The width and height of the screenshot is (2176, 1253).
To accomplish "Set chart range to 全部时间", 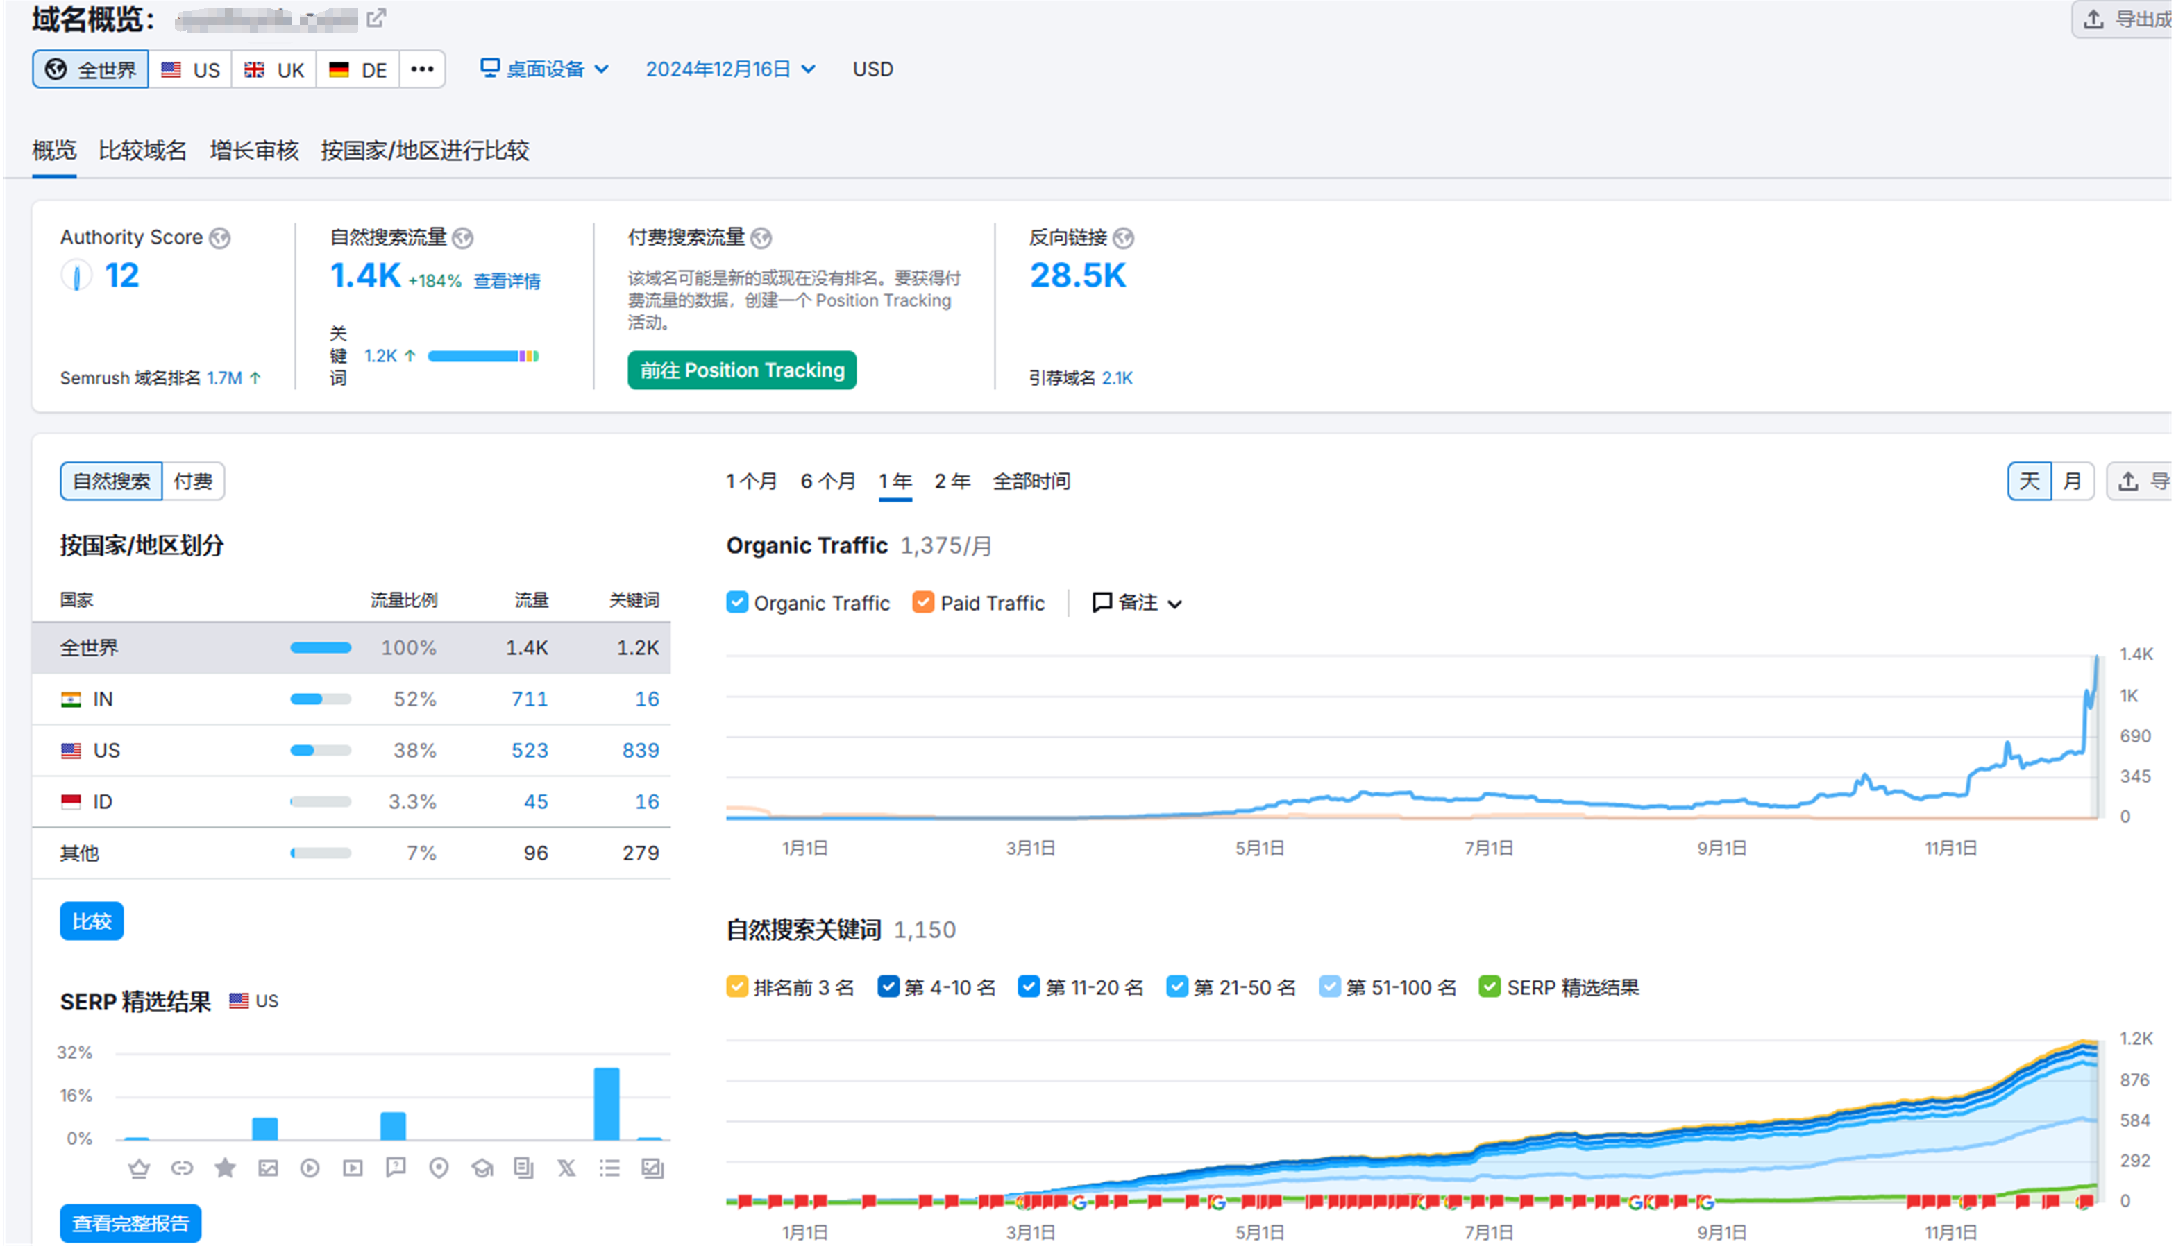I will point(1033,482).
